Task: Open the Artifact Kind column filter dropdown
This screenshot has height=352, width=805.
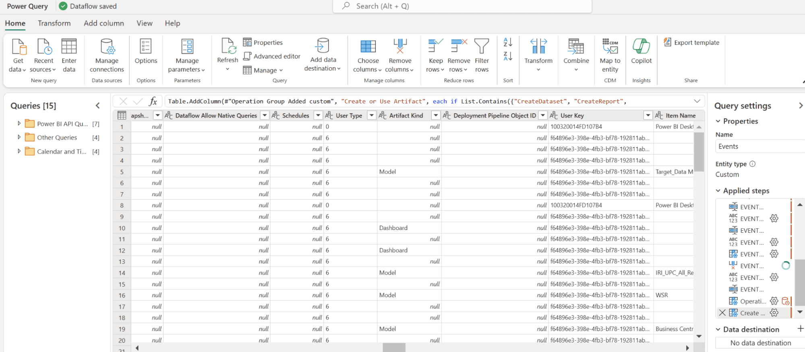Action: [435, 116]
